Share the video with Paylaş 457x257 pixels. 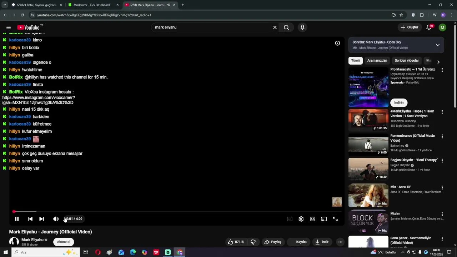click(x=273, y=242)
